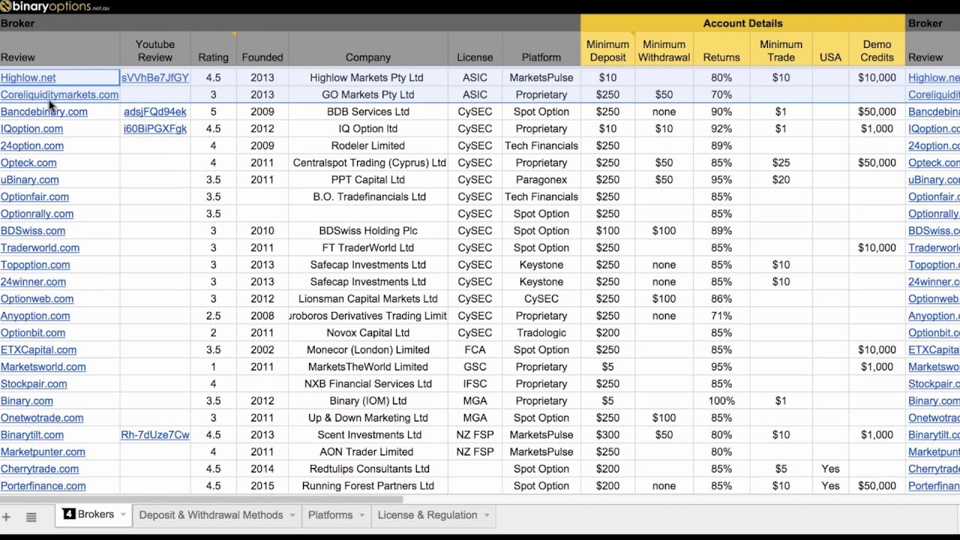Open the Marketpunter.com link
Screen dimensions: 960x540
tap(43, 452)
